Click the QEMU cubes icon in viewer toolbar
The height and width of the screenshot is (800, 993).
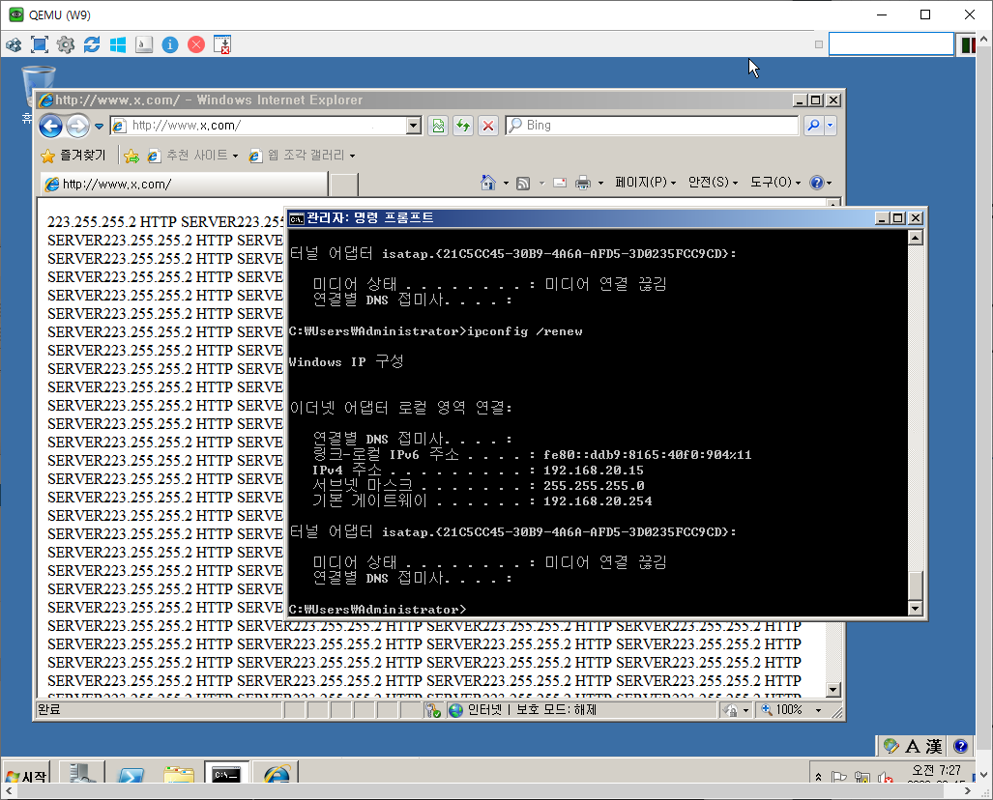point(14,45)
